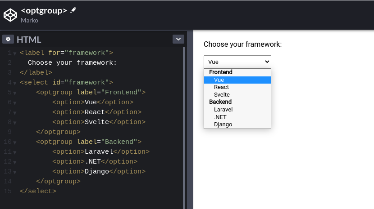Click the Frontend group label in list
This screenshot has height=209, width=374.
(221, 72)
